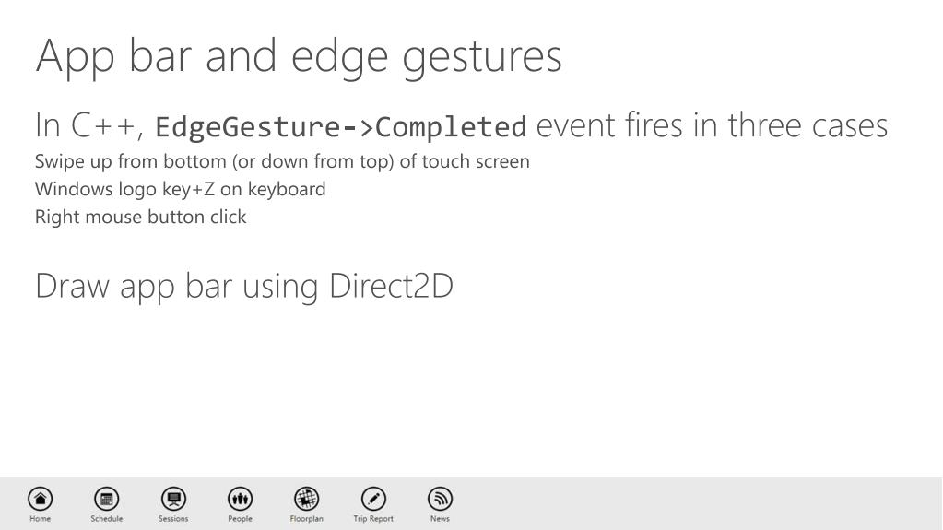The width and height of the screenshot is (943, 530).
Task: Click the People label text
Action: 240,519
